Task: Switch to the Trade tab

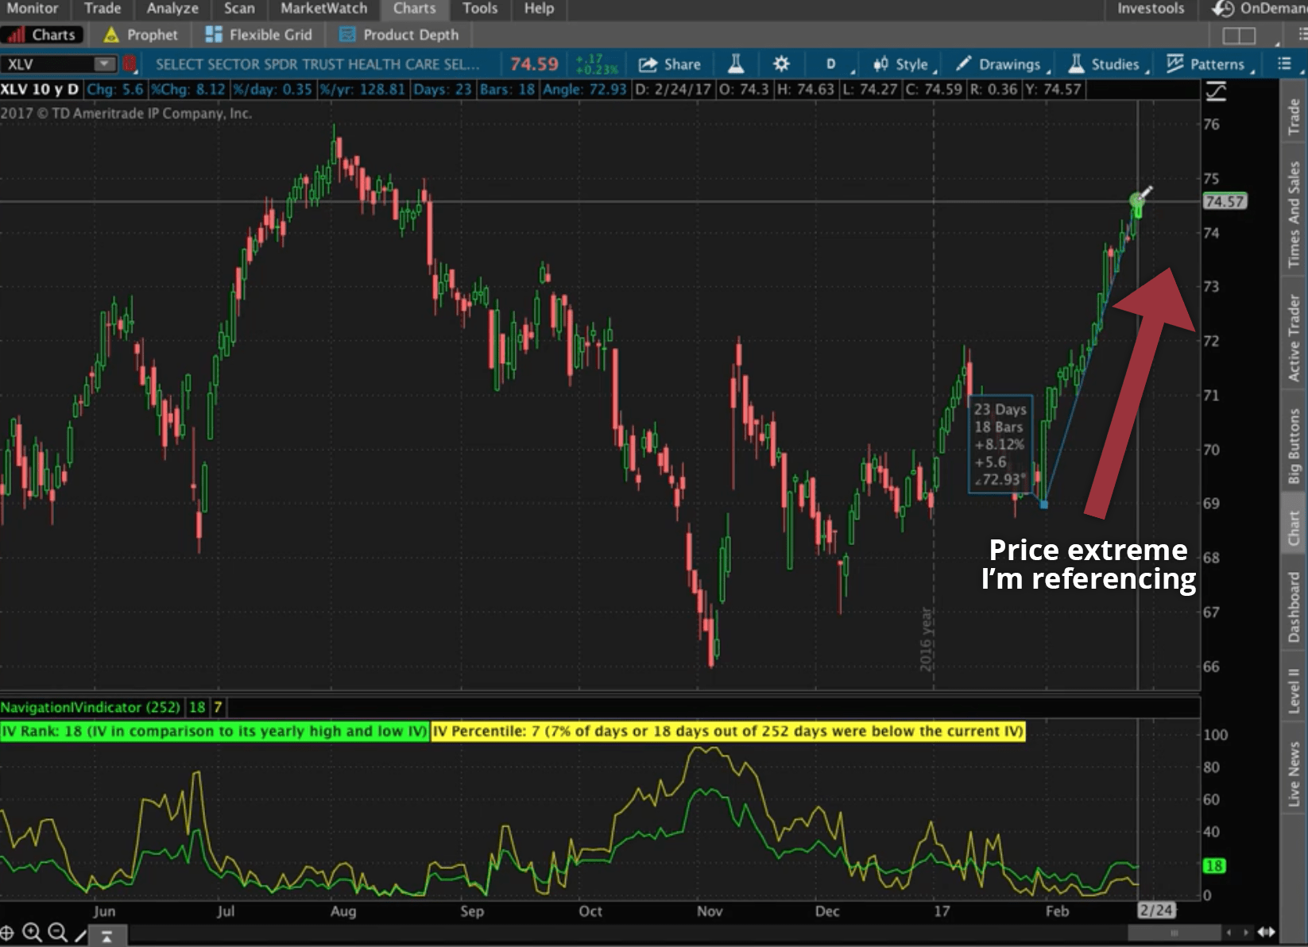Action: click(x=103, y=9)
